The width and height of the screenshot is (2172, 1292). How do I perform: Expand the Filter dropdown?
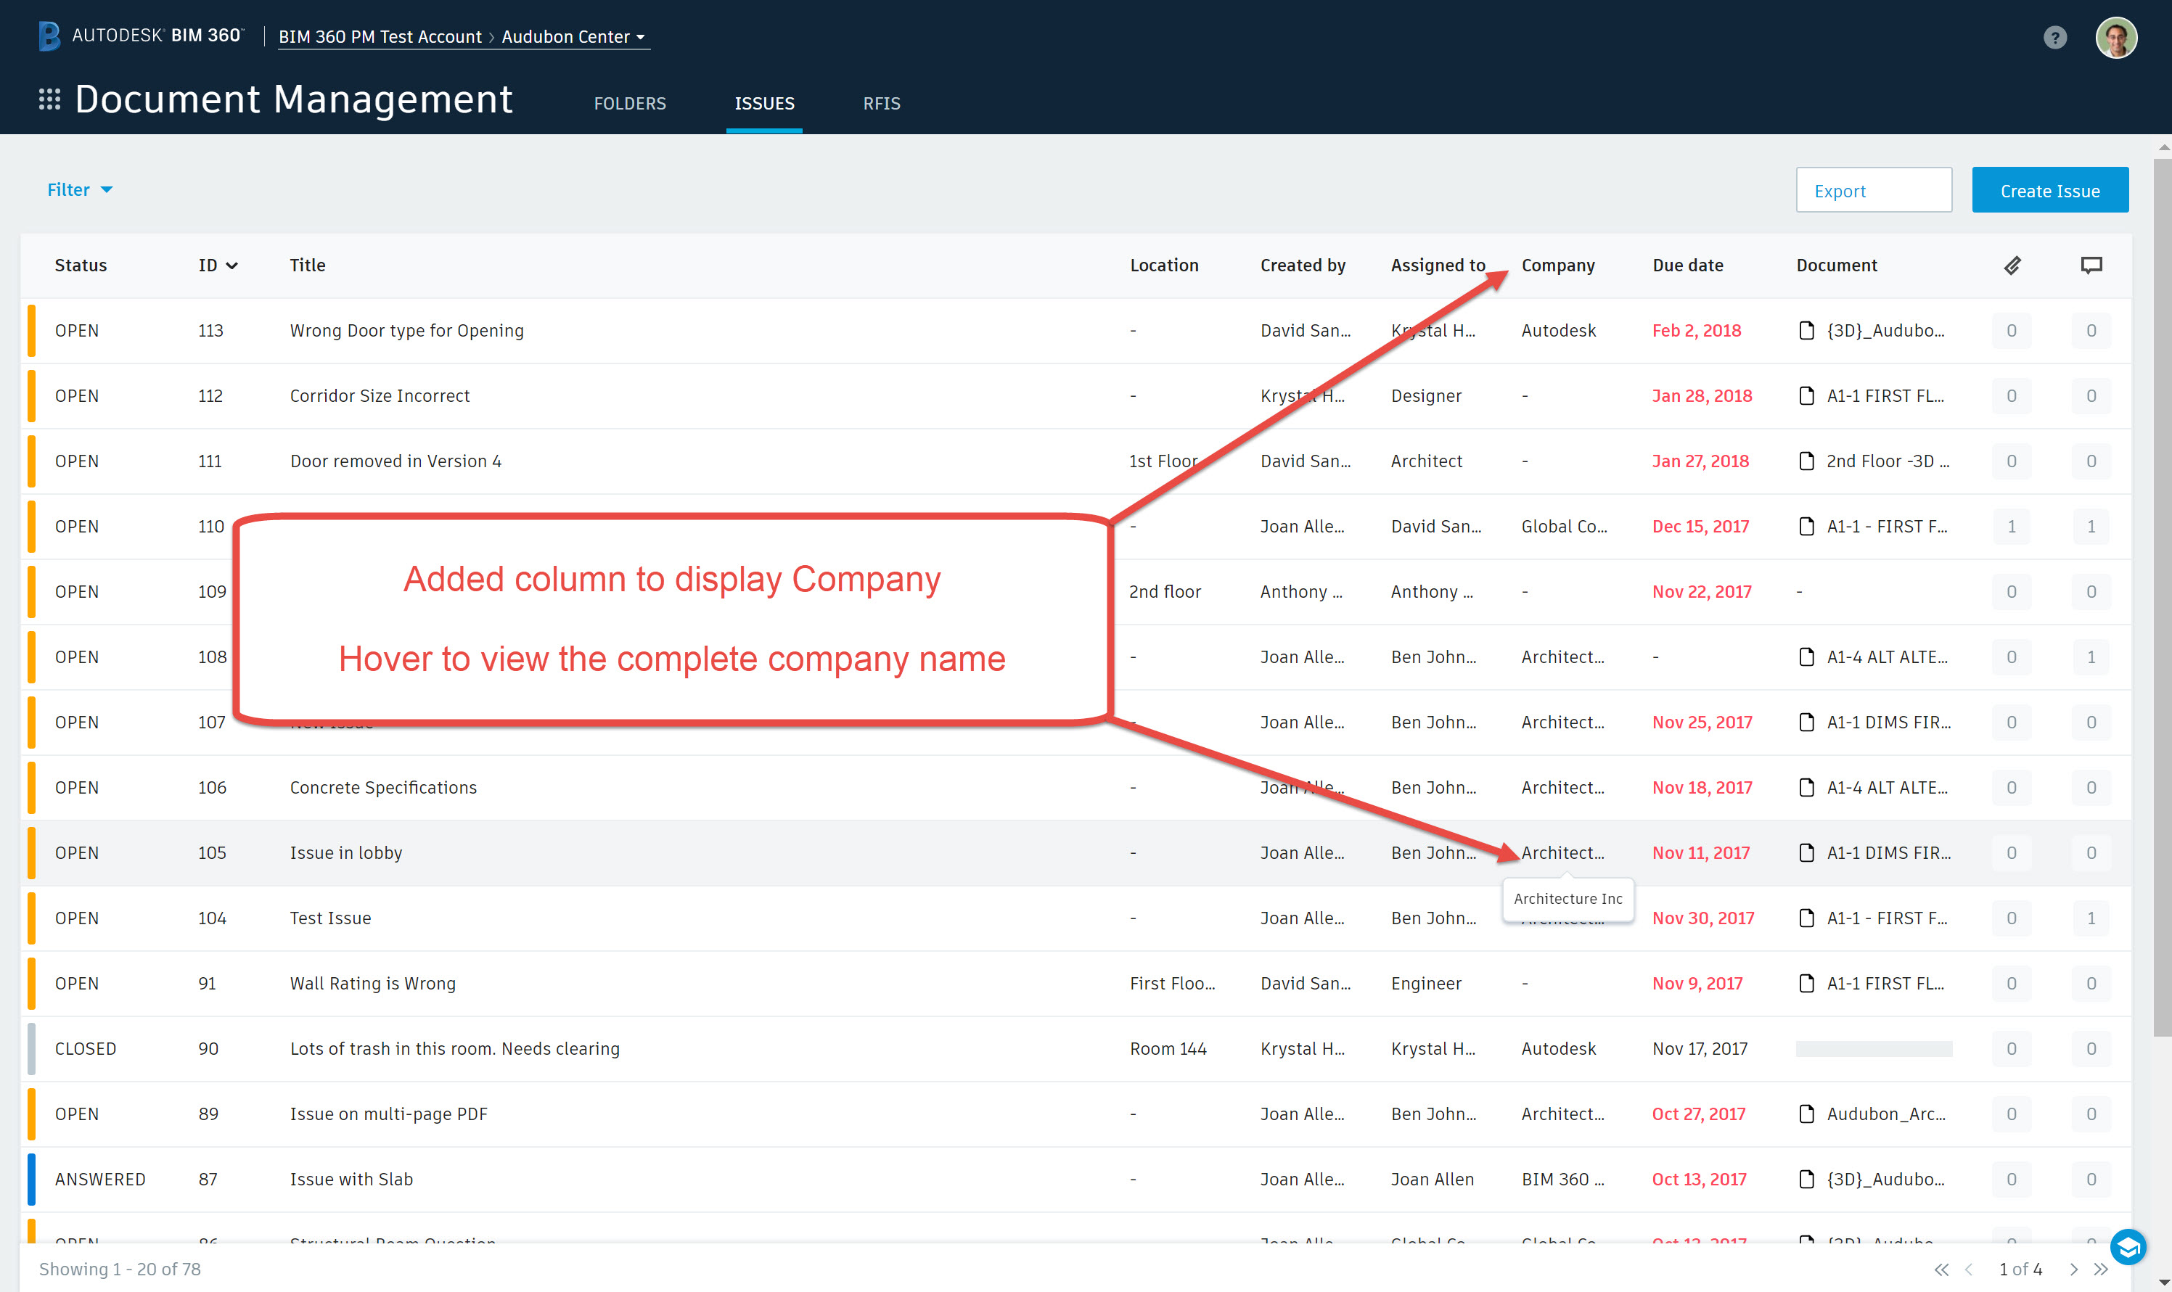[79, 190]
